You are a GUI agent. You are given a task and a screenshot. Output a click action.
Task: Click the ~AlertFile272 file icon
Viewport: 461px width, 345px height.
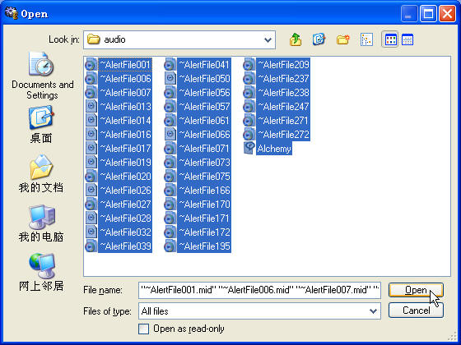[x=249, y=135]
